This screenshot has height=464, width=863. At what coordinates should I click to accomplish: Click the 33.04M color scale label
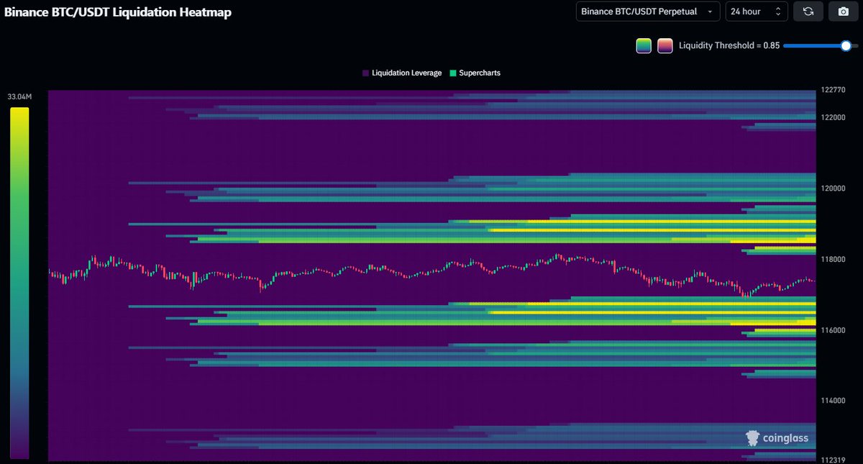point(18,96)
